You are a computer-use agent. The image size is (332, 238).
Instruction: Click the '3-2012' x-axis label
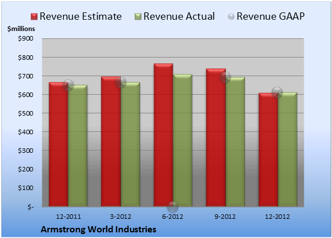(x=121, y=217)
